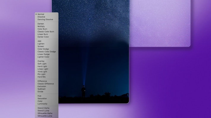Choose Classic Difference blend mode

[x=46, y=83]
